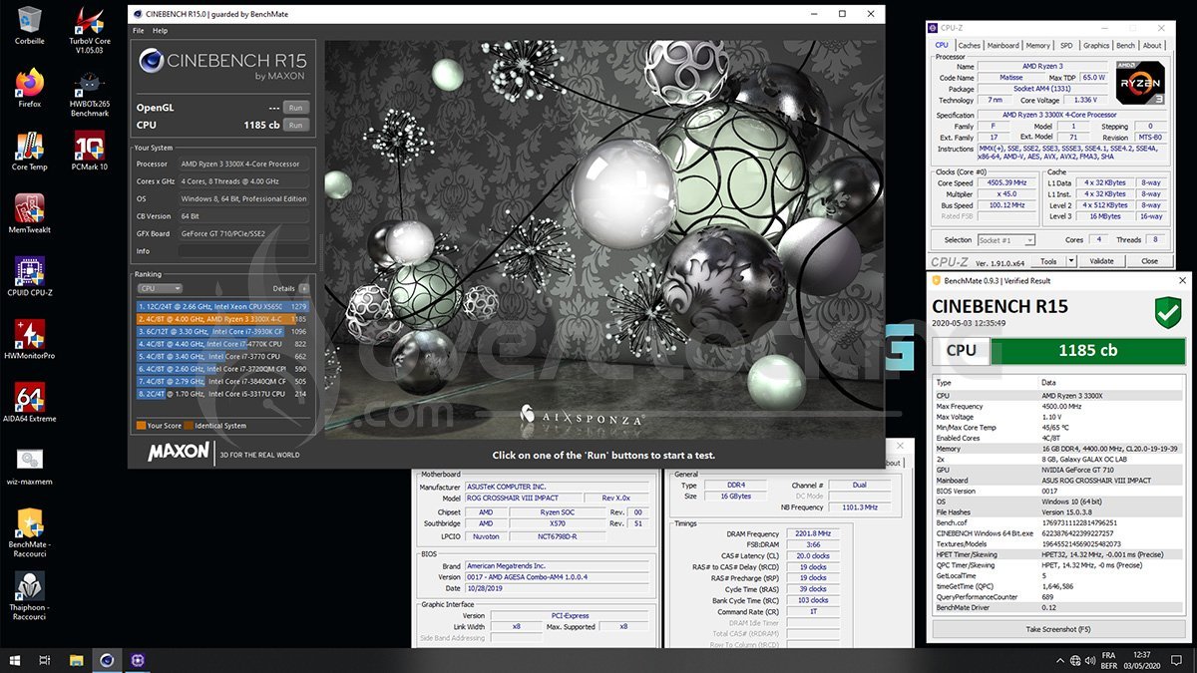Select ranking entry Intel Core i7-3840QM
This screenshot has width=1197, height=673.
pos(224,381)
